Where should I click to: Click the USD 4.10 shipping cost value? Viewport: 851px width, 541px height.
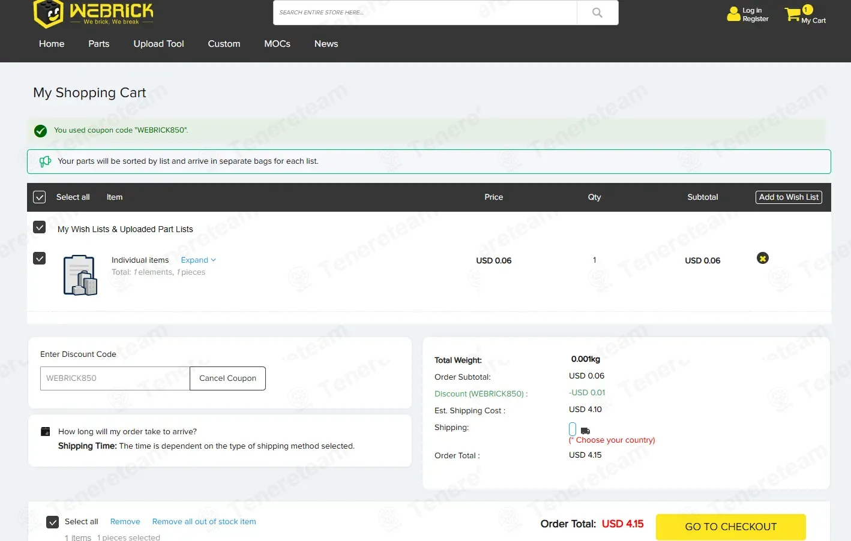(x=585, y=410)
